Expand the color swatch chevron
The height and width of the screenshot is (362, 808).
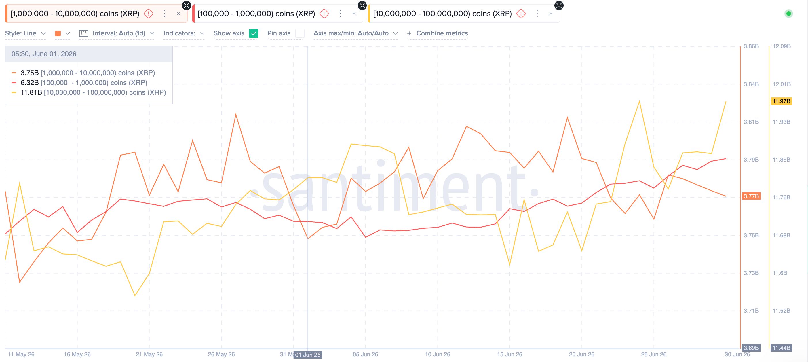pyautogui.click(x=67, y=33)
